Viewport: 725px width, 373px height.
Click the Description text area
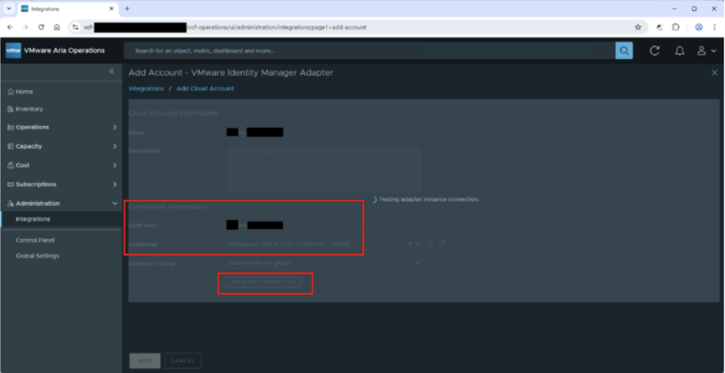coord(323,169)
